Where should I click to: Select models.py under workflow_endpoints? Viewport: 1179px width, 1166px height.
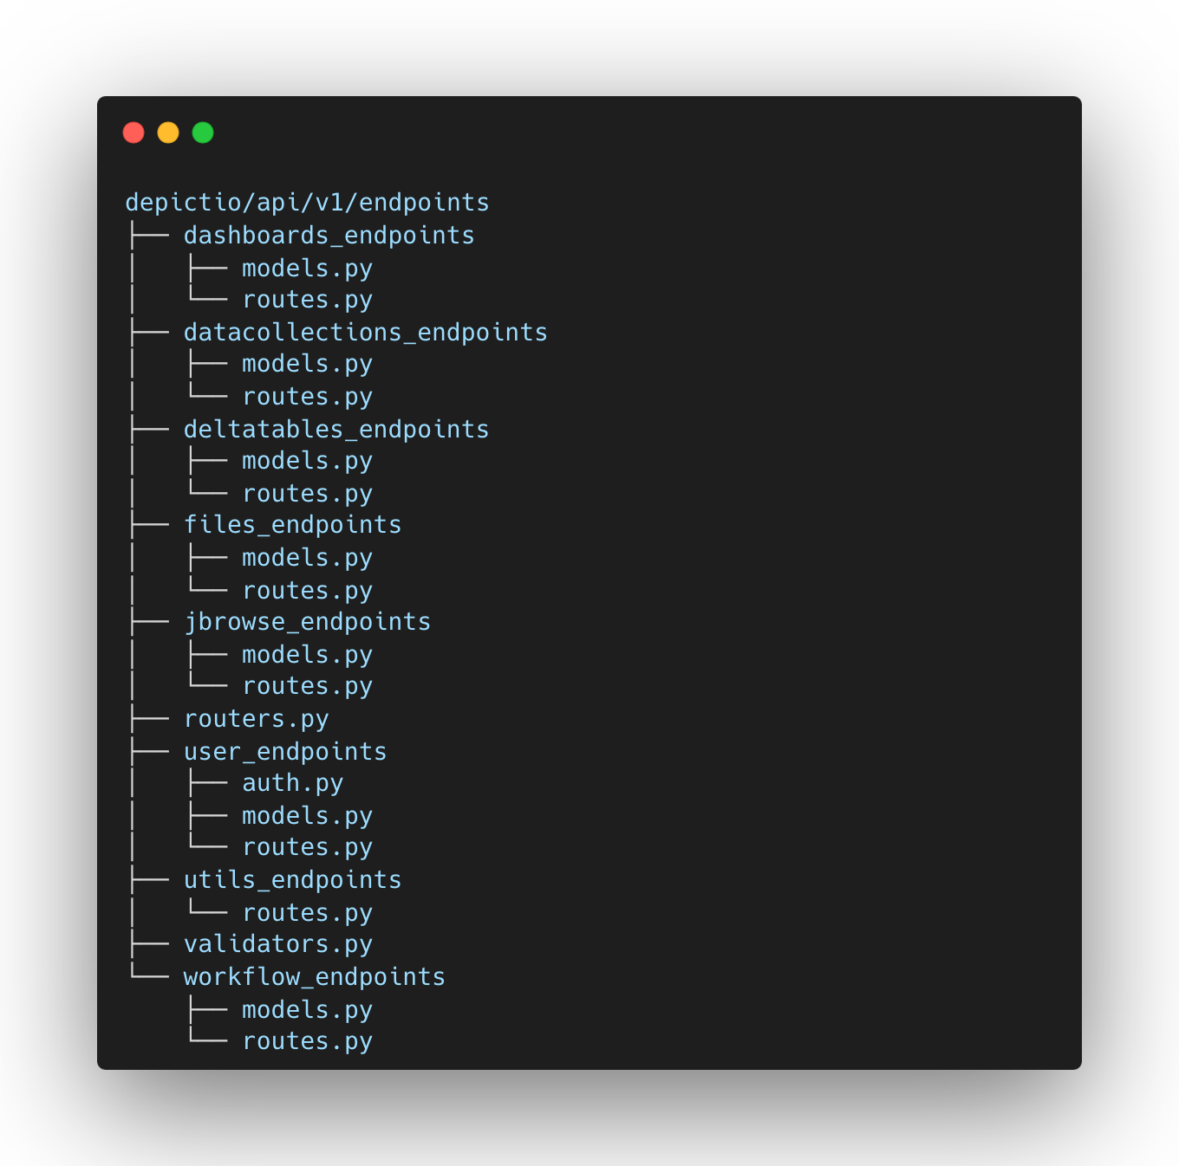click(307, 1010)
